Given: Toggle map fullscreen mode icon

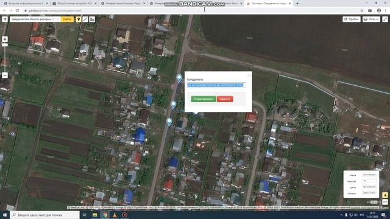Looking at the screenshot, I should tap(385, 19).
